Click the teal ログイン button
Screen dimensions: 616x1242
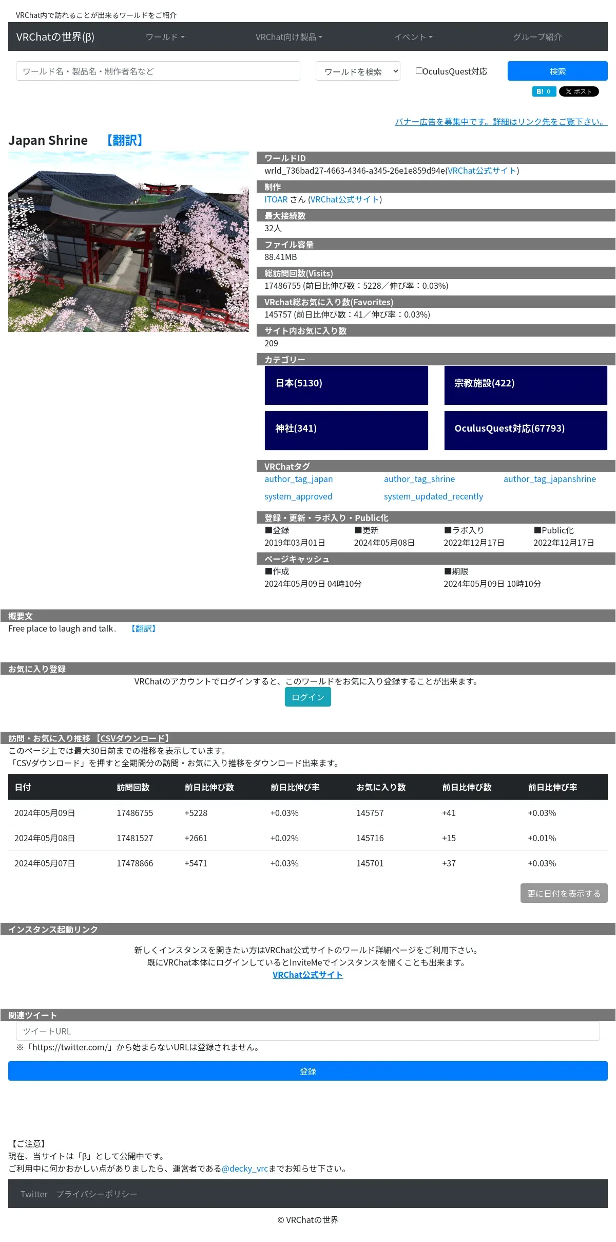point(308,697)
